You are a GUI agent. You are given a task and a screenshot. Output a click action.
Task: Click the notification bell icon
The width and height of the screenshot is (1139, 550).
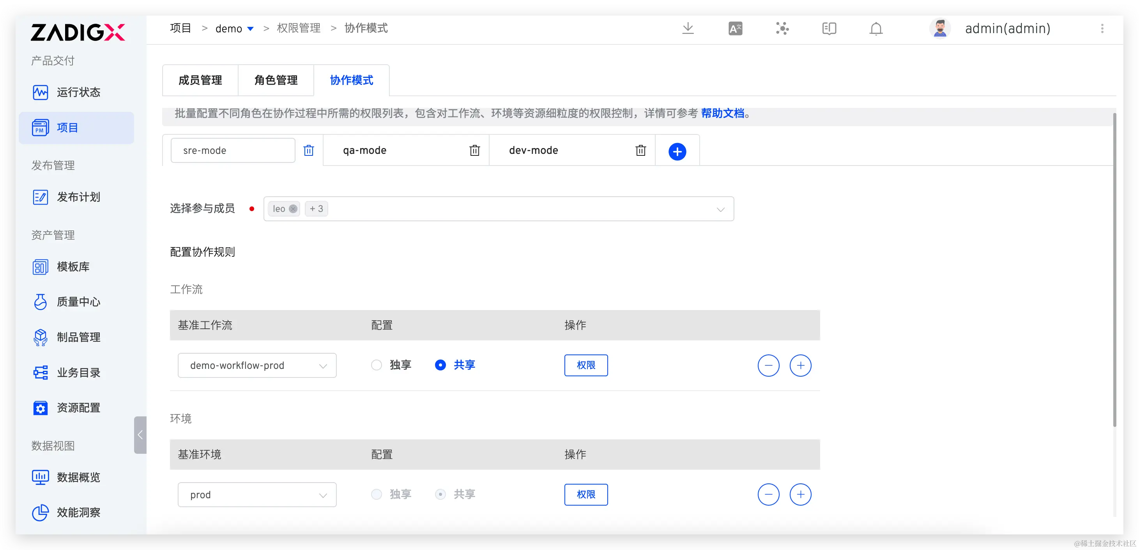pos(875,29)
